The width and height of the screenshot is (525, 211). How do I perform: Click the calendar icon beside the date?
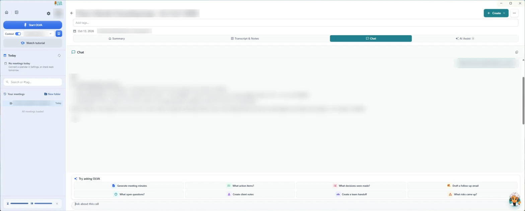(x=75, y=31)
